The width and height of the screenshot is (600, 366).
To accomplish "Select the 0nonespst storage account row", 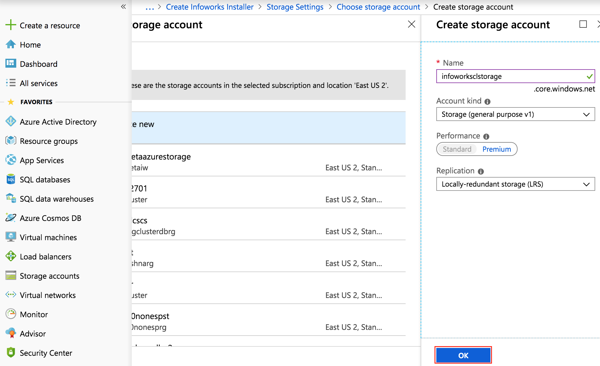I will 269,320.
